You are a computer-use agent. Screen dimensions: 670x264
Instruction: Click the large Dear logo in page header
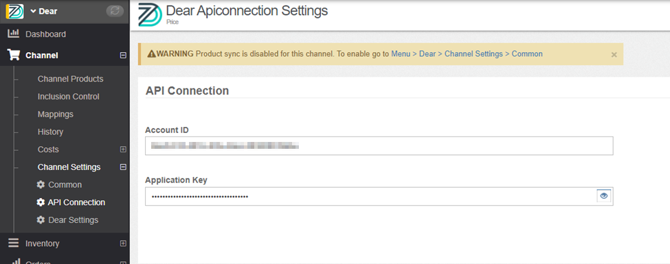click(150, 14)
